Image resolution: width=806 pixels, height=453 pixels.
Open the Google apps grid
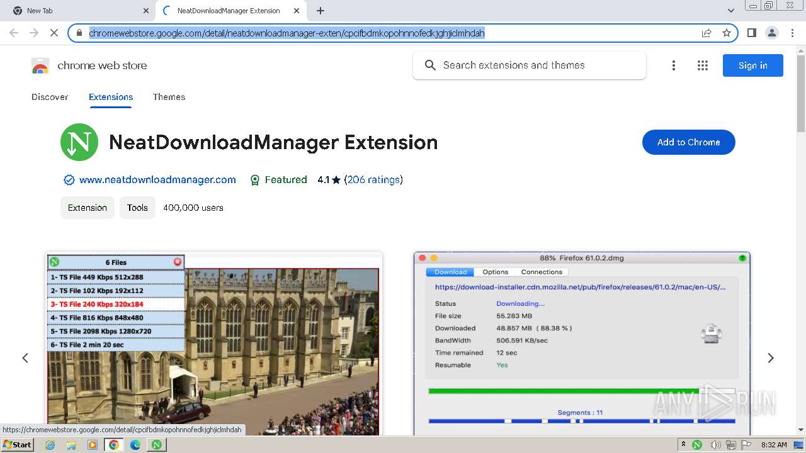(703, 65)
